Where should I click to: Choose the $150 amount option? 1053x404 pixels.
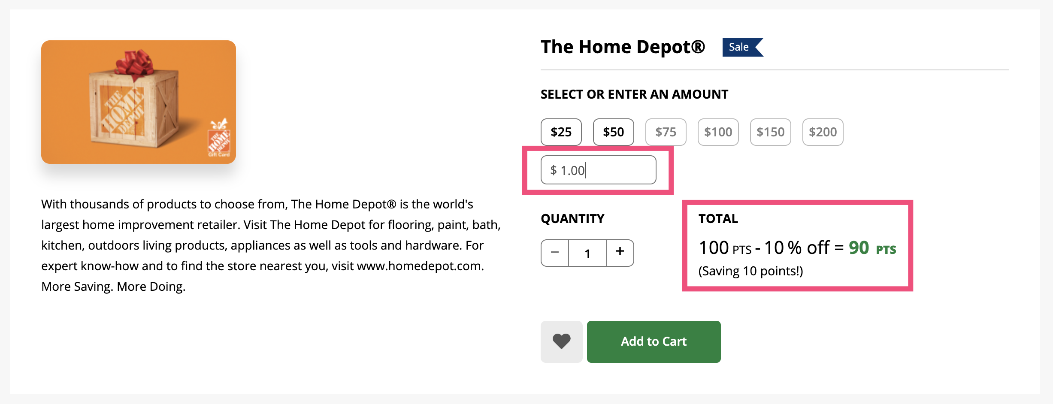coord(770,132)
